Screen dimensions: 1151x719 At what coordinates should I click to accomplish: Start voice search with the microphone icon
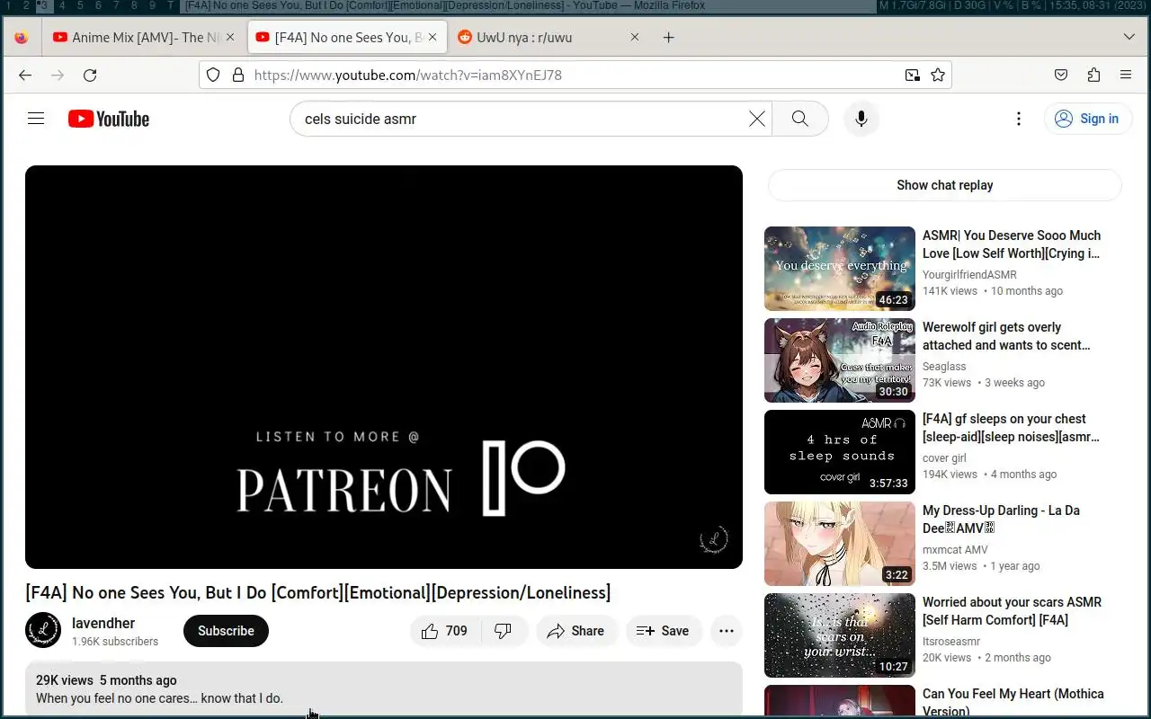pos(861,119)
